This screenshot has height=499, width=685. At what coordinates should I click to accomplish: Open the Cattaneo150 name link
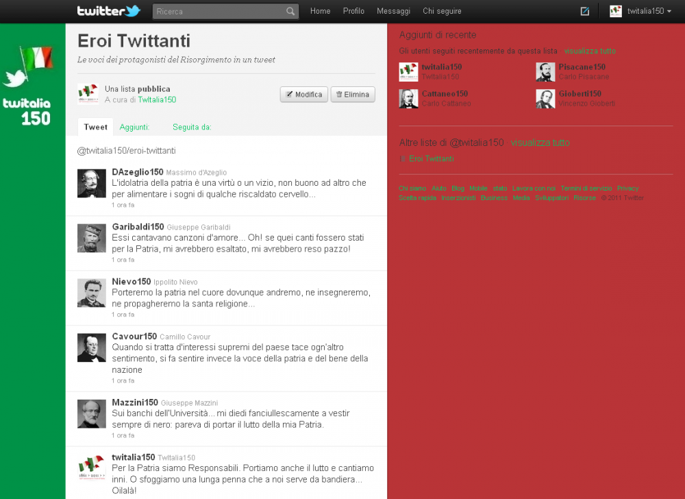445,93
